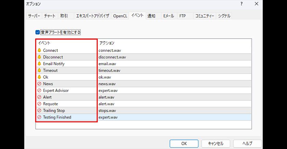Click the disabled icon beside News
The image size is (287, 149).
click(39, 84)
